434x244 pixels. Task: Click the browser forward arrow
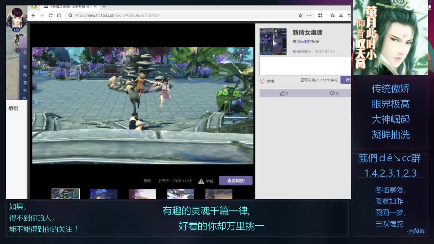42,15
